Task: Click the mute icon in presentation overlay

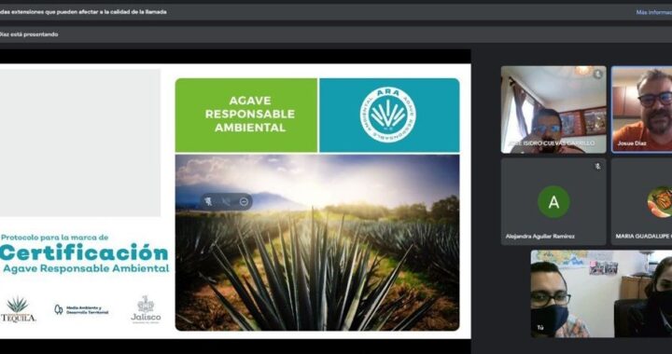Action: 226,202
